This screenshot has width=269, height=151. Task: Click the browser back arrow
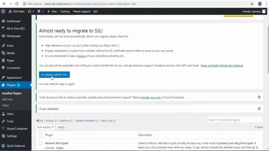click(x=4, y=4)
